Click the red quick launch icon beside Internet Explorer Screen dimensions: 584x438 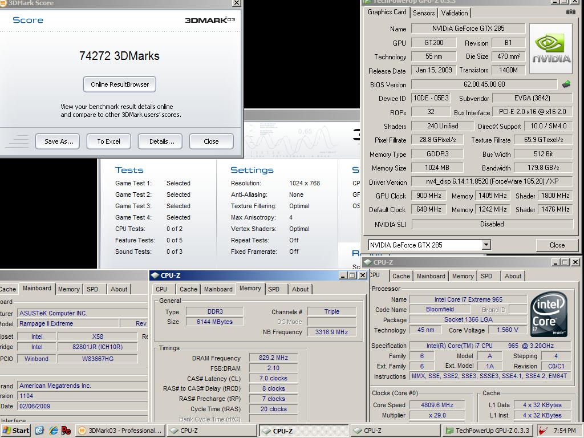tap(66, 431)
